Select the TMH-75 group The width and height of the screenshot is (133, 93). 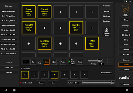(x=9, y=72)
